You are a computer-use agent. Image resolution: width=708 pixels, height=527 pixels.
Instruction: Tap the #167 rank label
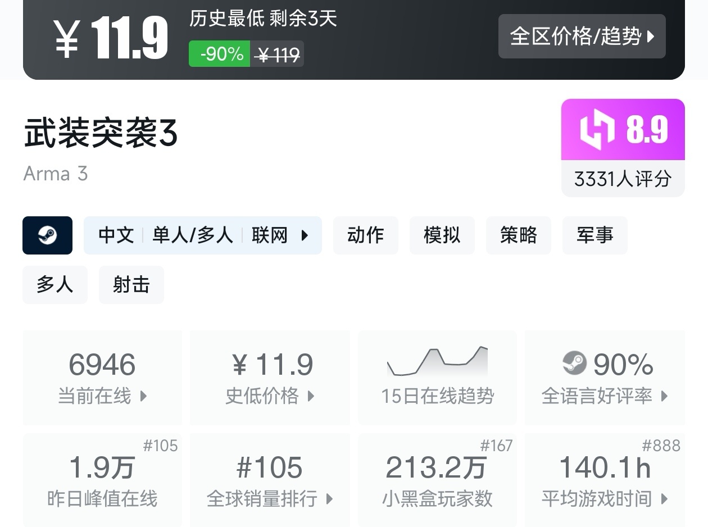click(496, 446)
